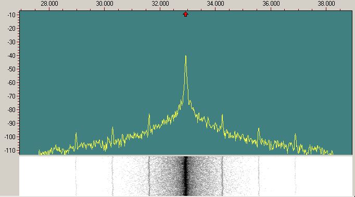Click the 28.000 frequency scale label

[x=49, y=4]
